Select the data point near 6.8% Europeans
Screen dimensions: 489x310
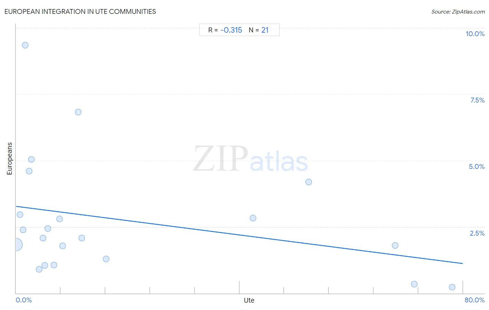78,112
